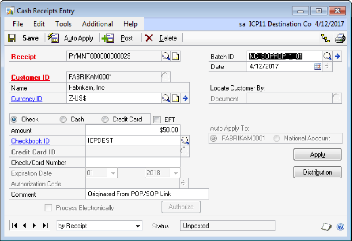Screen dimensions: 352x241
Task: Expand the Currency ID blue arrow
Action: [185, 99]
